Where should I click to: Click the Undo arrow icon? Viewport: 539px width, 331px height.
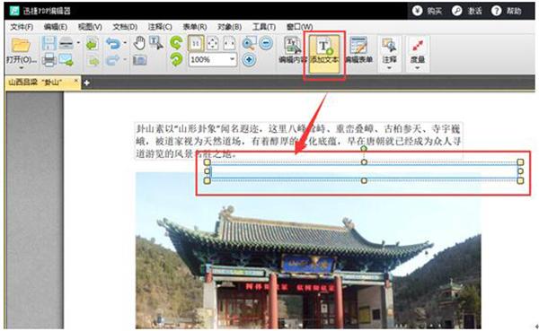click(113, 44)
